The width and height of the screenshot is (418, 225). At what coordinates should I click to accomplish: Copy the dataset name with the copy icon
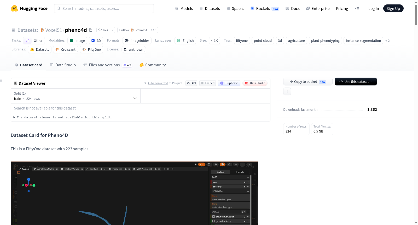coord(90,30)
